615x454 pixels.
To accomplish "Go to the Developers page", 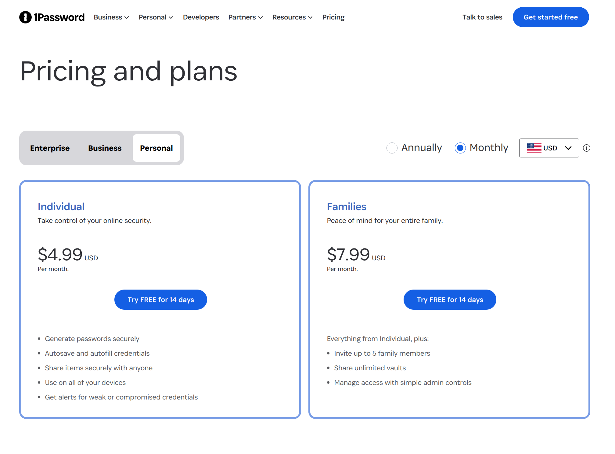I will click(201, 17).
